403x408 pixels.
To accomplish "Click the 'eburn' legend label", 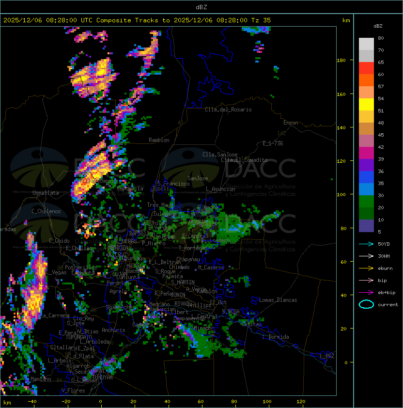I will [x=385, y=268].
